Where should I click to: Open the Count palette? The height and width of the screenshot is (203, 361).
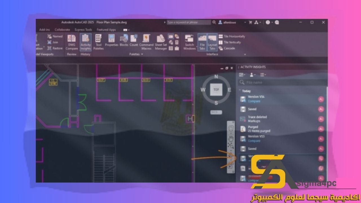(134, 40)
